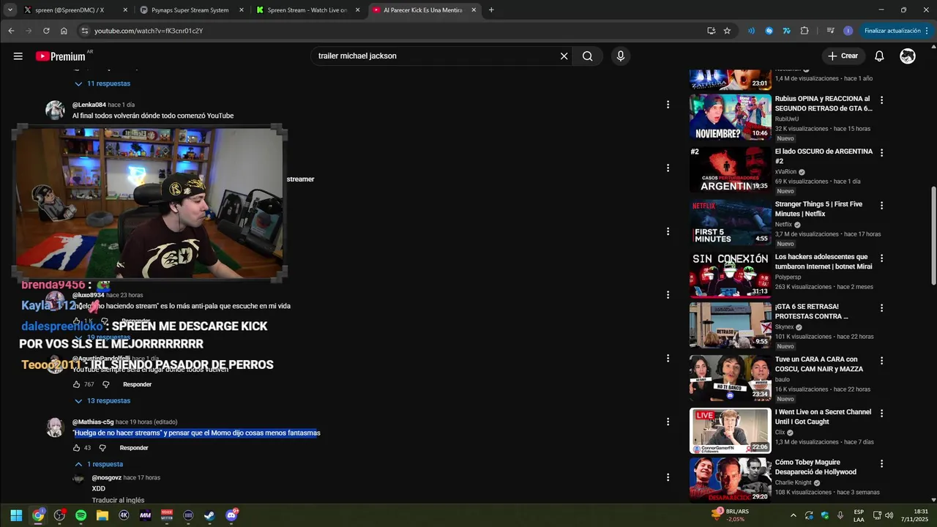
Task: Open Discord from taskbar
Action: pos(231,515)
